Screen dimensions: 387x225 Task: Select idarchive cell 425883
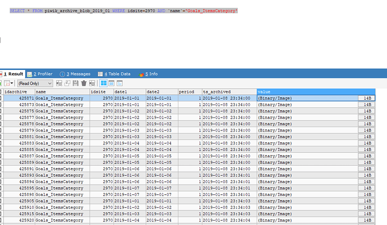coord(19,143)
